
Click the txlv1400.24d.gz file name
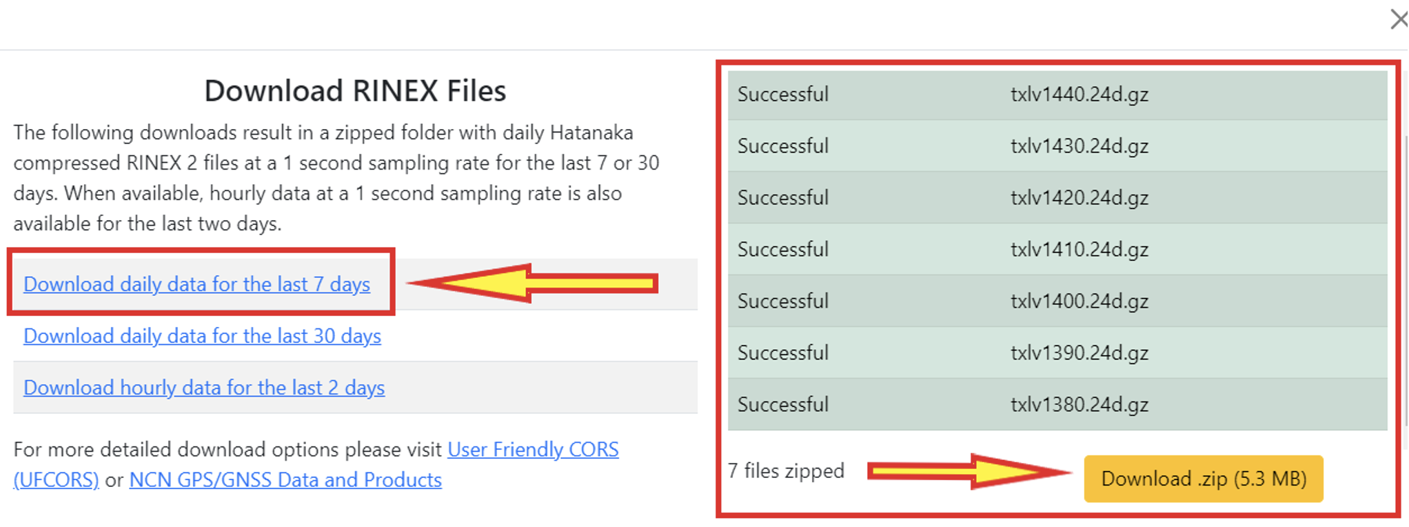tap(1079, 301)
